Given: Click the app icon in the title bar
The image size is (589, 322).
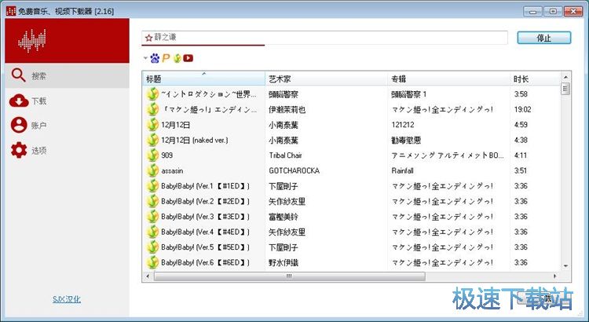Looking at the screenshot, I should (11, 11).
